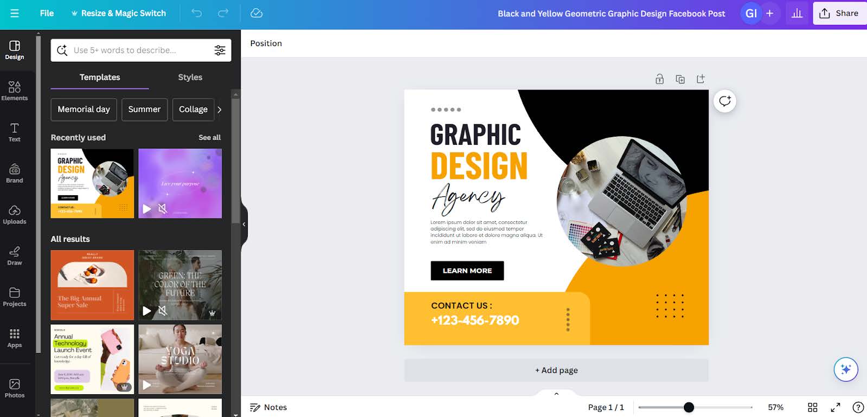Click the 57% zoom percentage
Image resolution: width=867 pixels, height=417 pixels.
776,407
